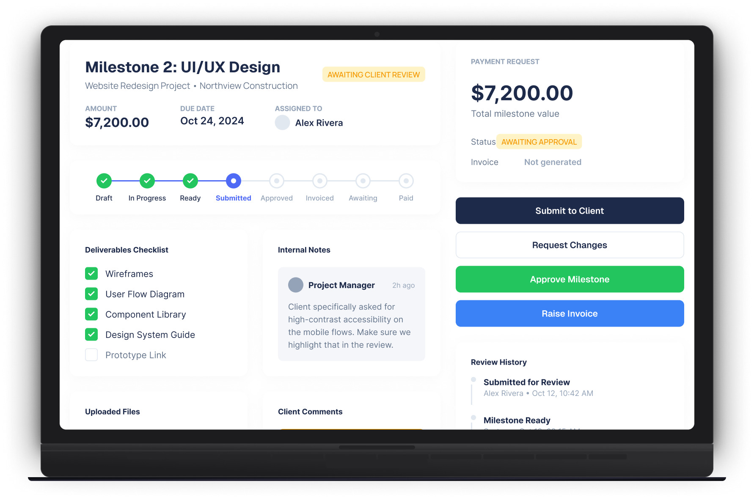The image size is (754, 500).
Task: Toggle the User Flow Diagram checkbox
Action: click(x=91, y=294)
